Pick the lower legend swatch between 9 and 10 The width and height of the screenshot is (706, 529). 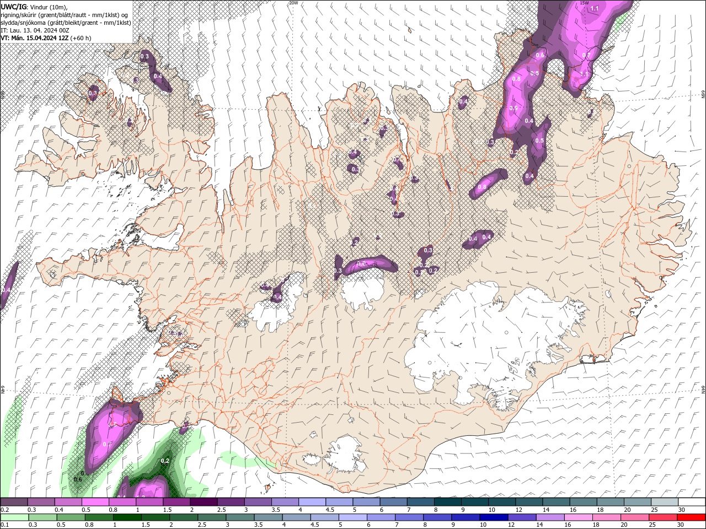click(x=466, y=517)
